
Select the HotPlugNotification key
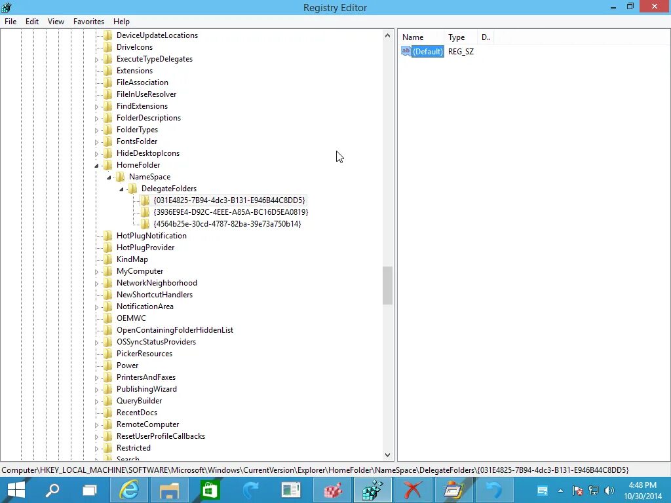pyautogui.click(x=151, y=236)
